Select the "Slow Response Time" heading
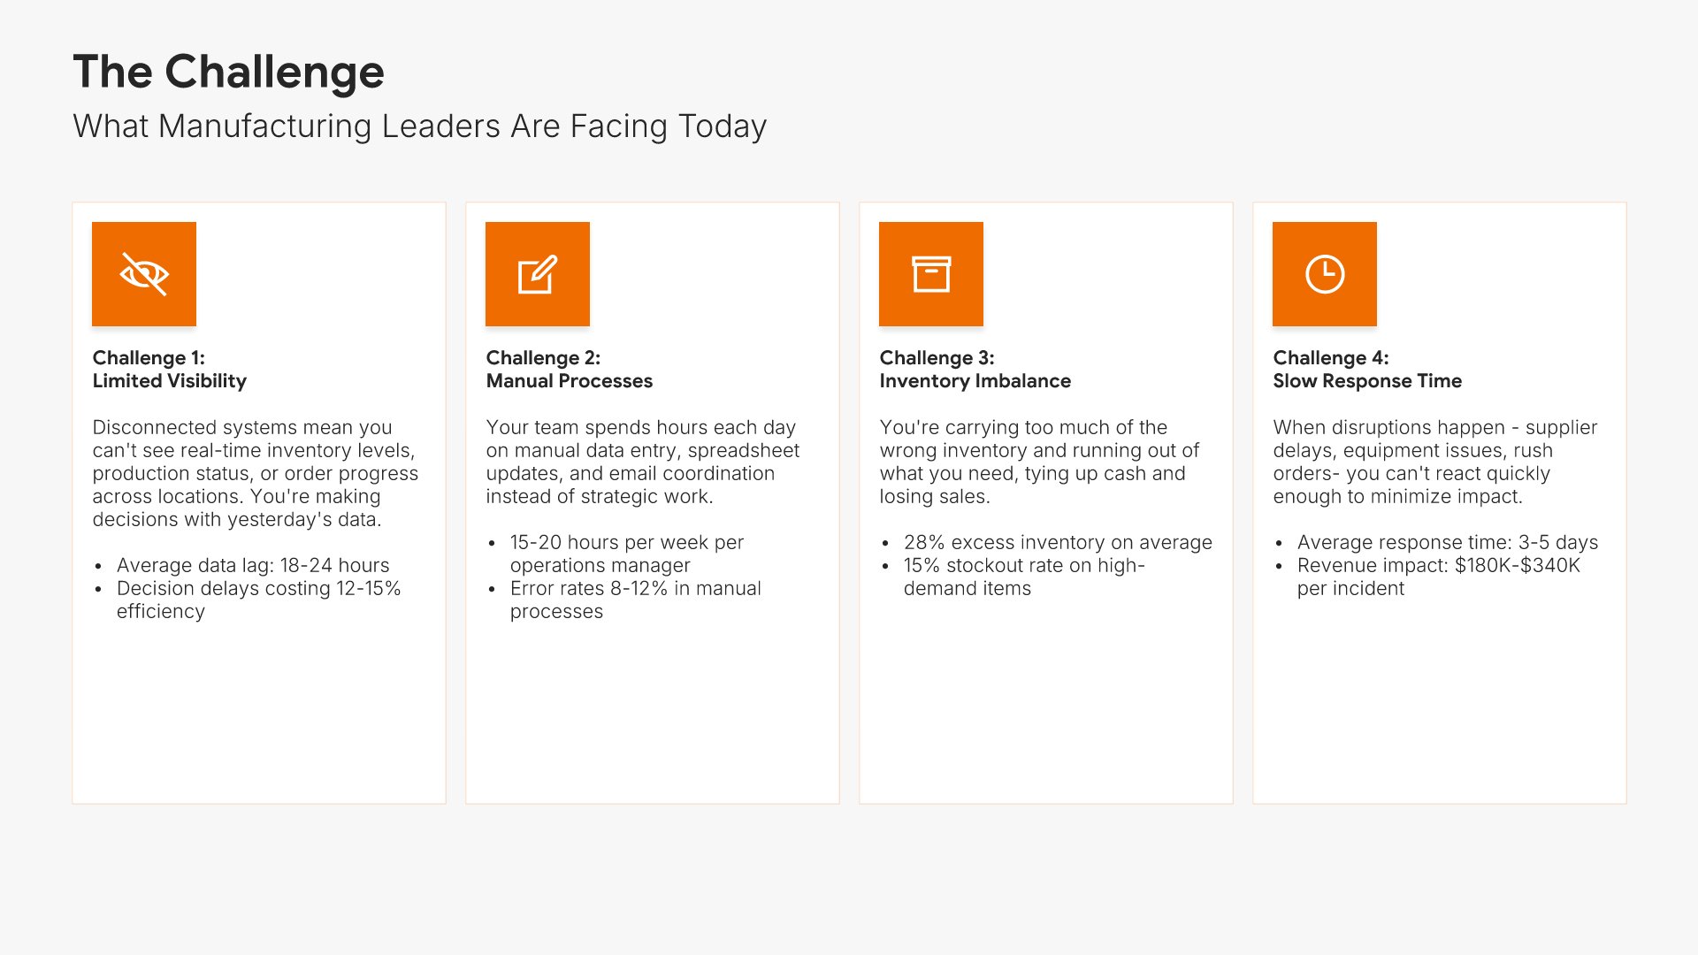The image size is (1698, 955). click(x=1366, y=381)
